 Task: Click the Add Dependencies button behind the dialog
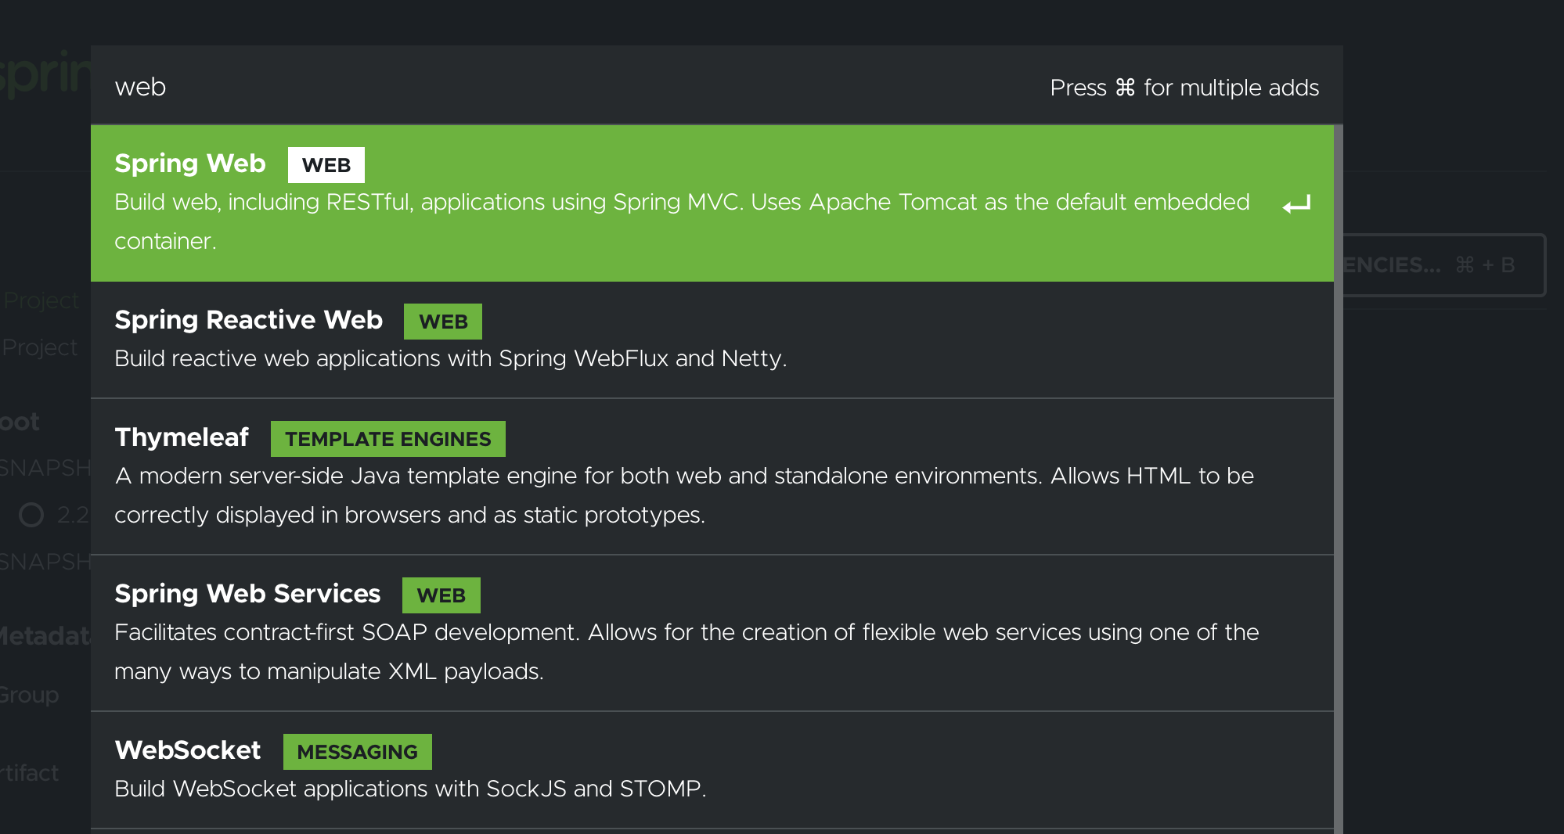pos(1444,265)
